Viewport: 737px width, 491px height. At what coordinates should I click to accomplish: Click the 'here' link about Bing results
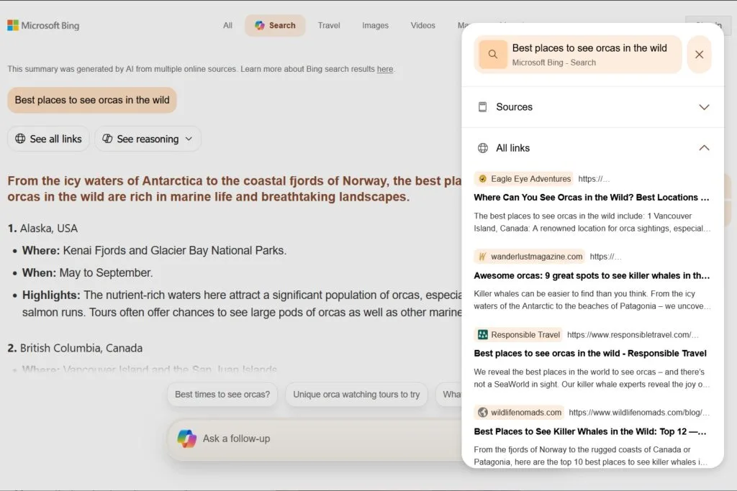pos(384,69)
